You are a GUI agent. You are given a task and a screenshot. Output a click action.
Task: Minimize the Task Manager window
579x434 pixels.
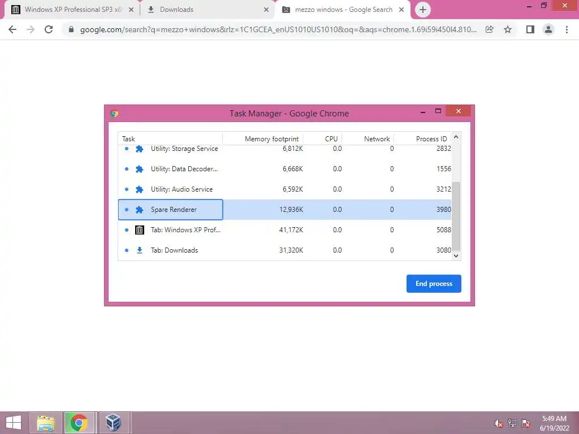423,111
